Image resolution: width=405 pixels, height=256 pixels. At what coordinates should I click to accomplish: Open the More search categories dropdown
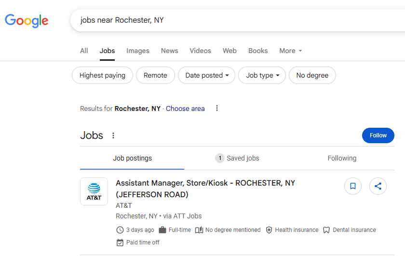(x=291, y=51)
